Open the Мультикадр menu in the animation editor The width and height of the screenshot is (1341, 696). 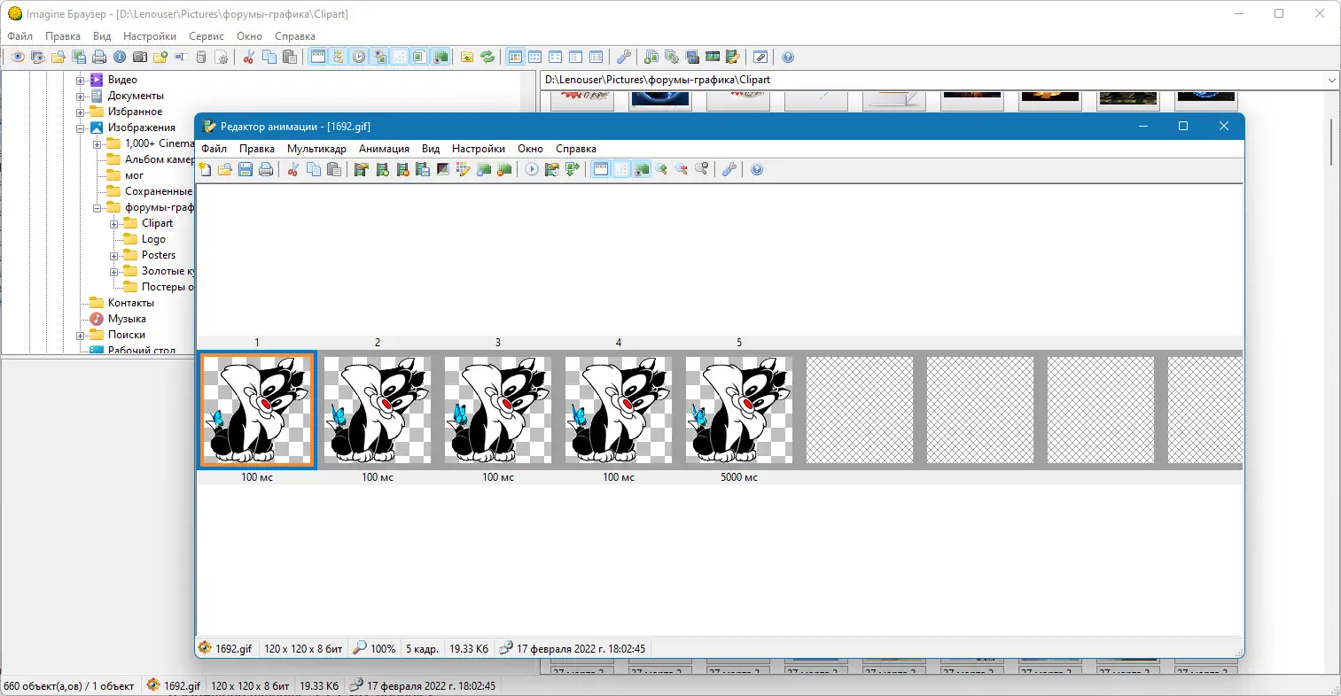pyautogui.click(x=316, y=149)
